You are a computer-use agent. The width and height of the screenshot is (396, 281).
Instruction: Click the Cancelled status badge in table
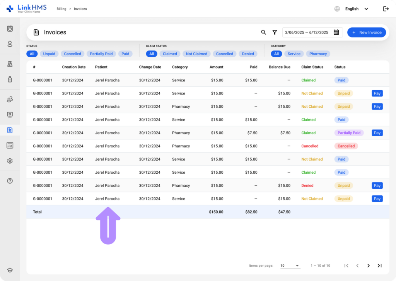coord(346,146)
